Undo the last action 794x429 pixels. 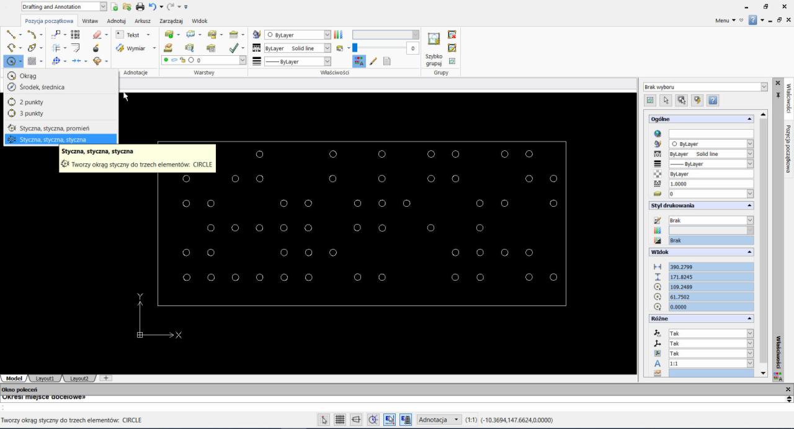[152, 7]
